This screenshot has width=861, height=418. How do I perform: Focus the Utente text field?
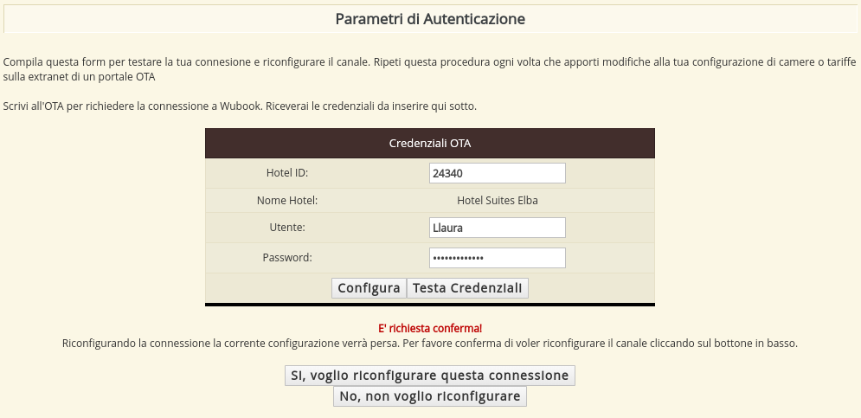coord(497,228)
